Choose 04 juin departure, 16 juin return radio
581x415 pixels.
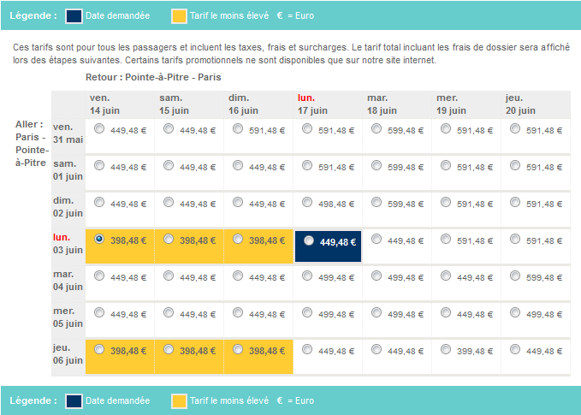pyautogui.click(x=238, y=276)
